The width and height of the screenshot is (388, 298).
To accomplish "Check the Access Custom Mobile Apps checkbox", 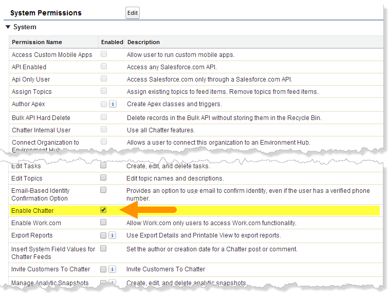I will [x=104, y=54].
